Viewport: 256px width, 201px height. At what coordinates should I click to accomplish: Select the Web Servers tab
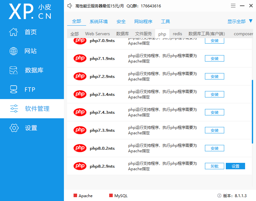pyautogui.click(x=97, y=34)
